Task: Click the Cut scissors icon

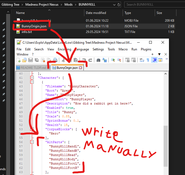Action: 63,60
